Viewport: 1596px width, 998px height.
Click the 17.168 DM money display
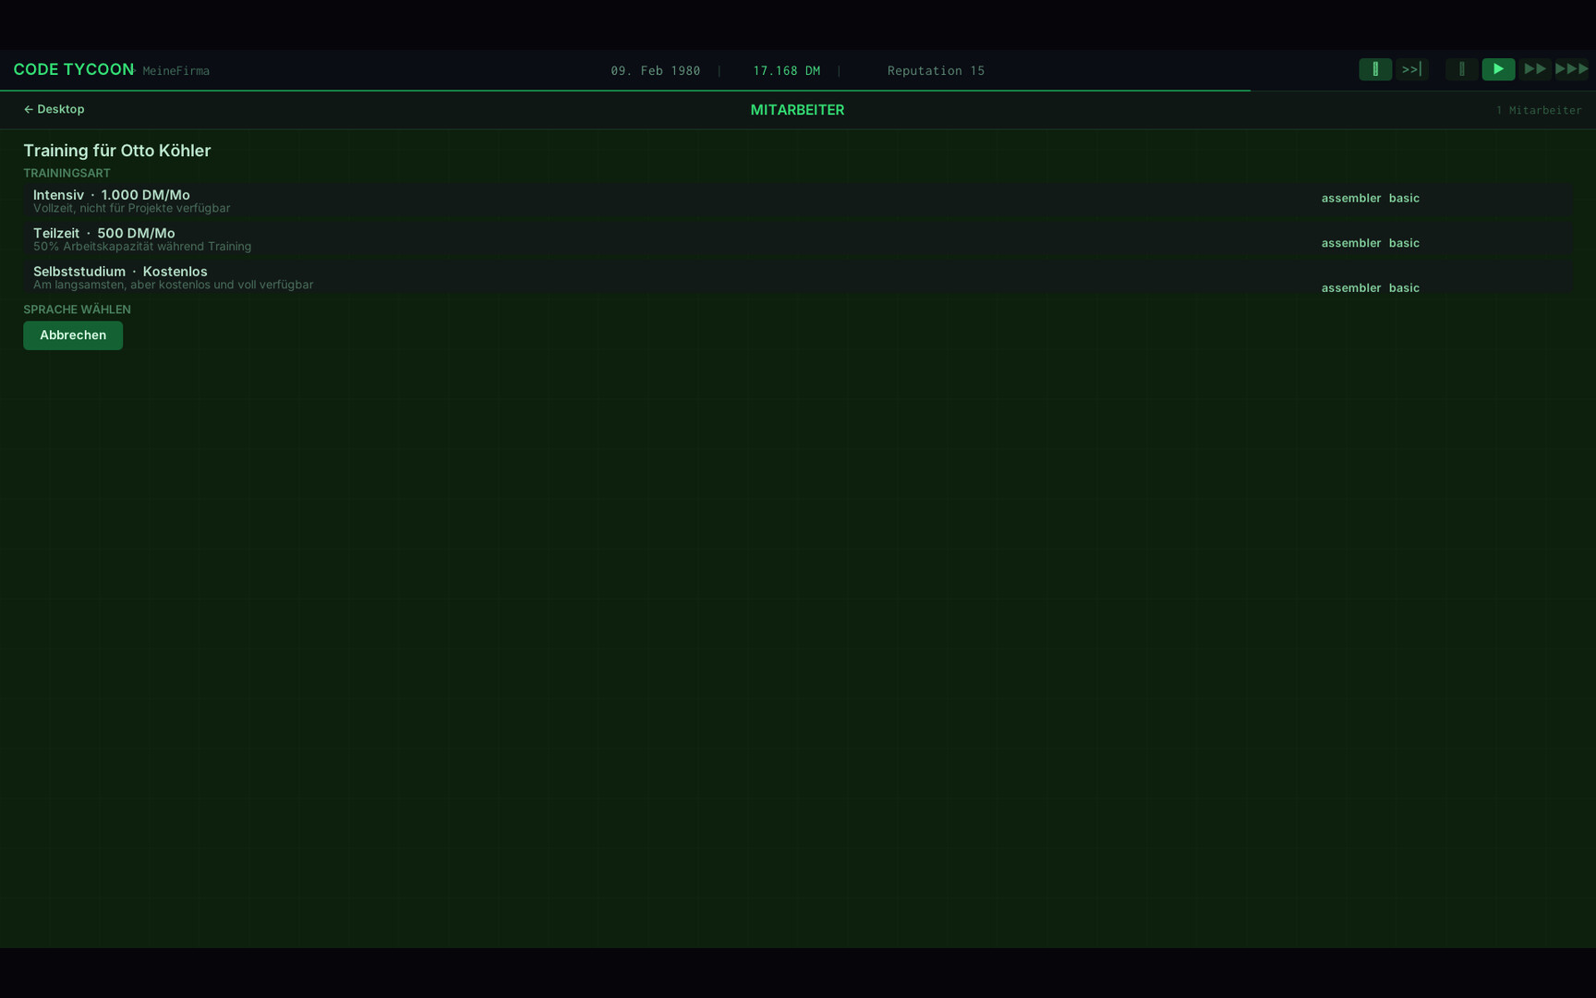pos(787,70)
